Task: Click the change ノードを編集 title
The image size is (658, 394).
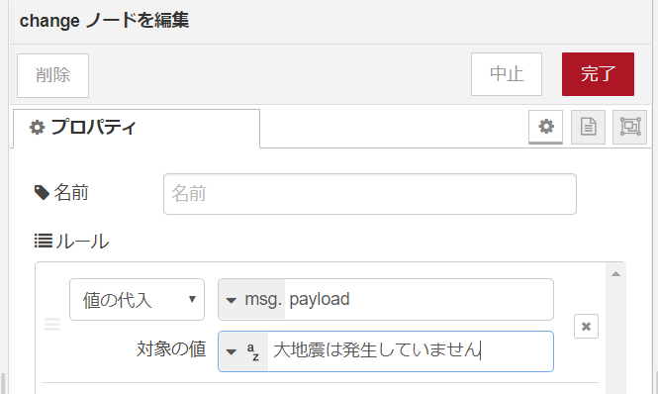Action: click(x=104, y=21)
